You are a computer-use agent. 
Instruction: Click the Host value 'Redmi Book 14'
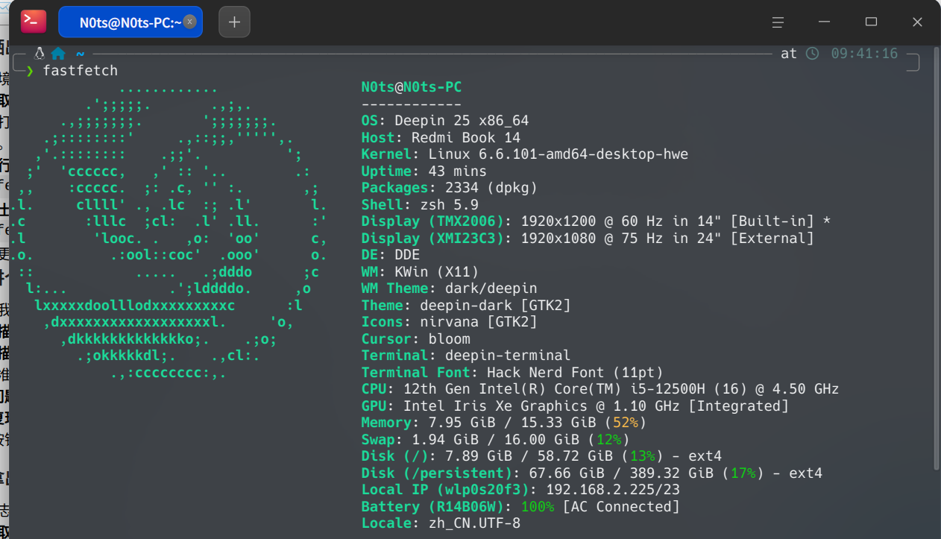[466, 138]
